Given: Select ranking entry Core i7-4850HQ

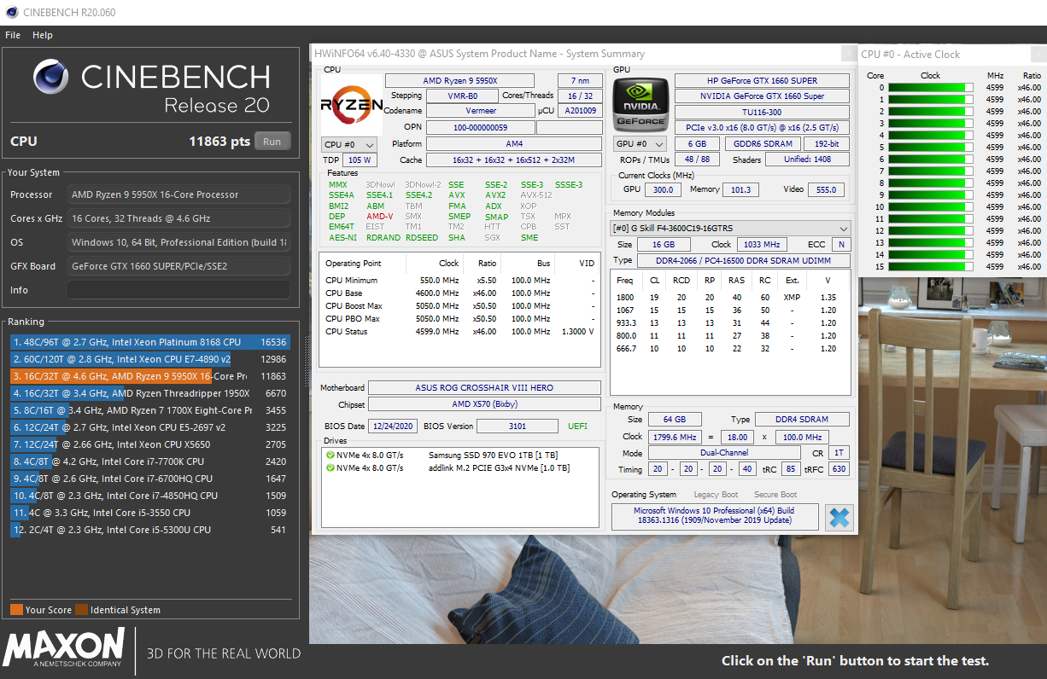Looking at the screenshot, I should pos(150,496).
